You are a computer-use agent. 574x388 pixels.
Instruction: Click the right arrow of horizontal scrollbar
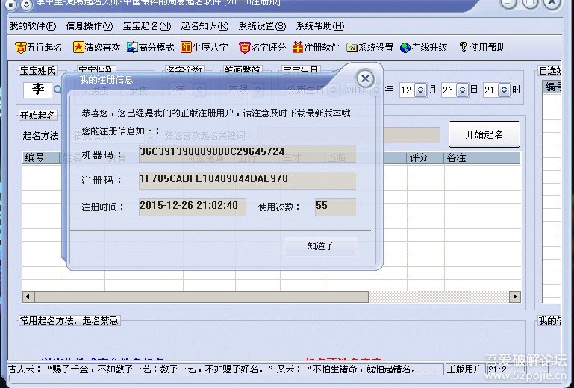click(x=515, y=296)
